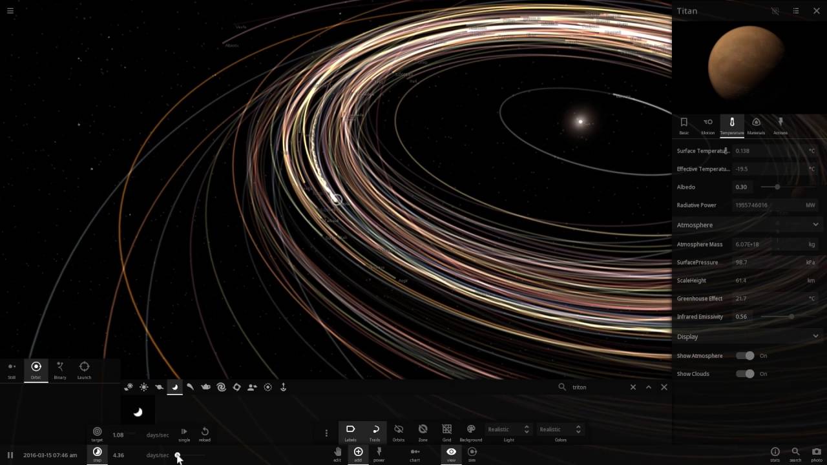Edit Effective Temperature value -19.5
The width and height of the screenshot is (827, 465).
tap(769, 169)
